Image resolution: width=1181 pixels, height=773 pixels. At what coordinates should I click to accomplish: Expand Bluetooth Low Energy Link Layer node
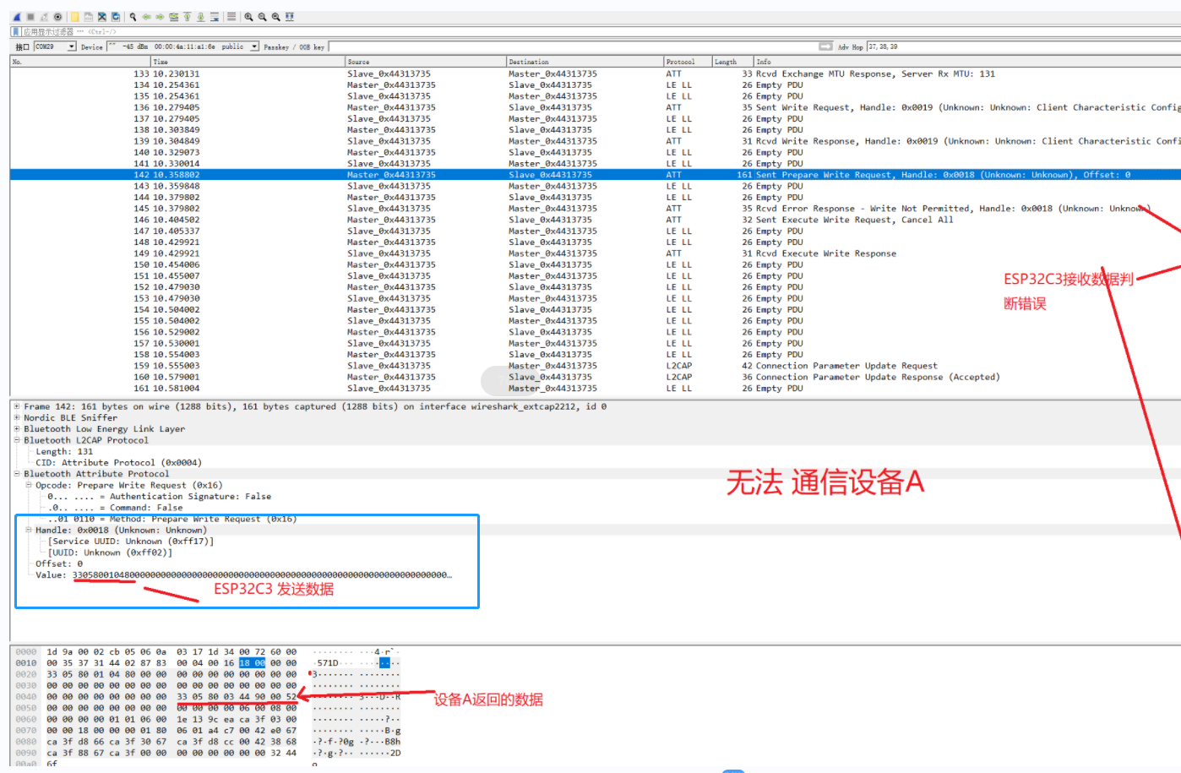tap(16, 429)
